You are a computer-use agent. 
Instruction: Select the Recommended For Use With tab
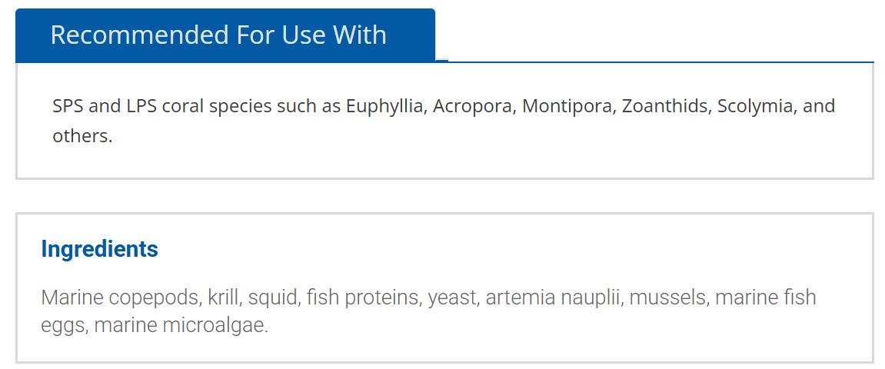click(x=218, y=35)
